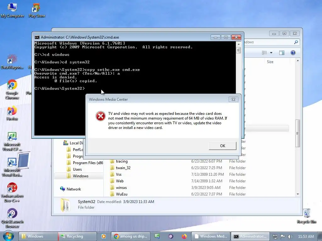Screen dimensions: 322x241
Task: Select DataWagon desktop shortcut
Action: [x=12, y=62]
